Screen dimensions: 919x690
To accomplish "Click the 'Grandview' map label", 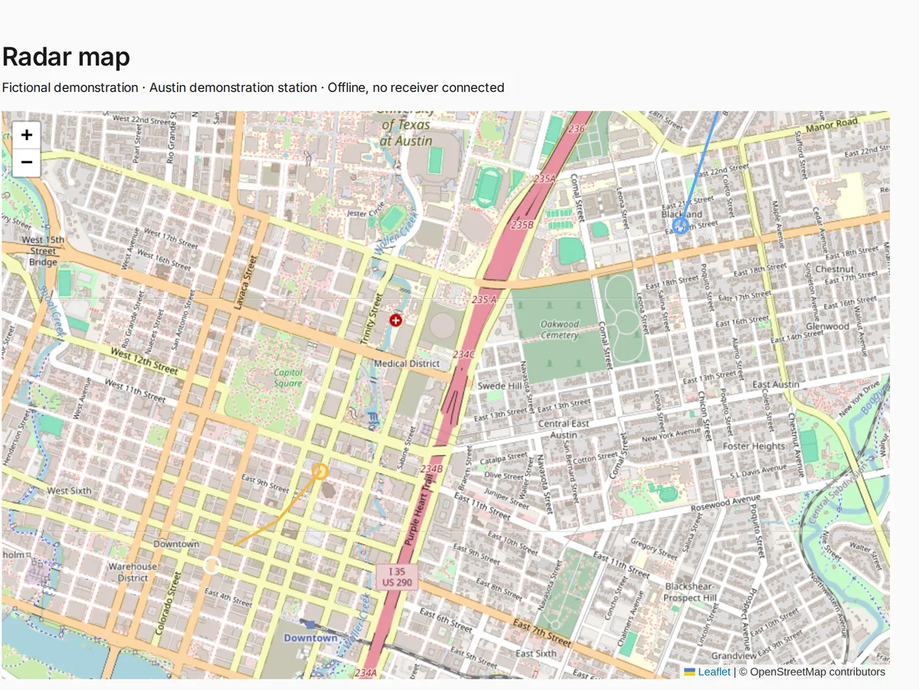I will (734, 656).
